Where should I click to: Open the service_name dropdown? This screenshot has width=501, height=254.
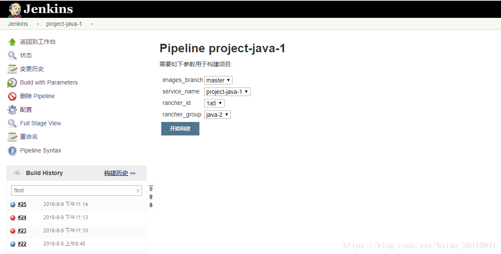[227, 92]
